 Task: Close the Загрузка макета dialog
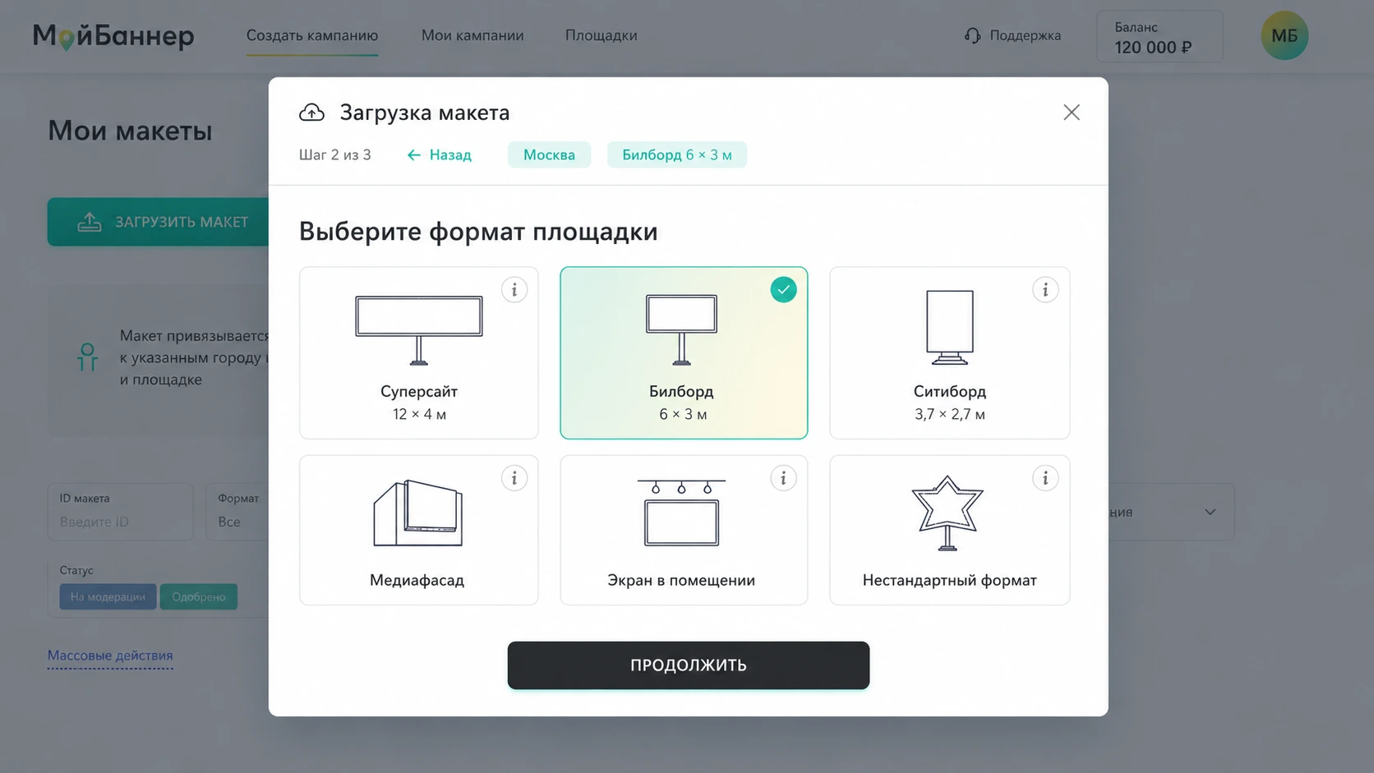click(x=1072, y=113)
